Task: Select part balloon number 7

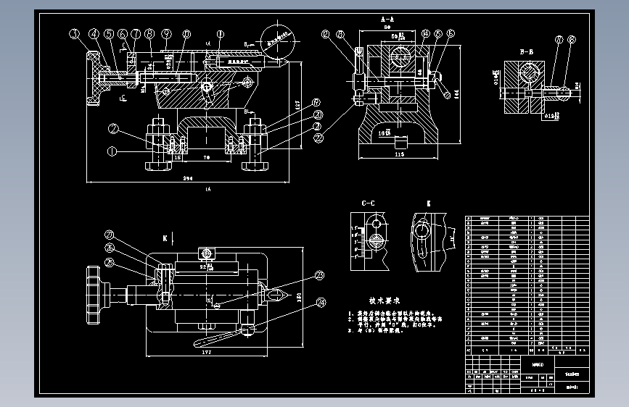Action: [136, 34]
